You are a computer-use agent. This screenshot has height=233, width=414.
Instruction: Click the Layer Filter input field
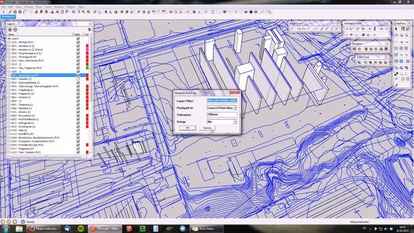point(222,101)
